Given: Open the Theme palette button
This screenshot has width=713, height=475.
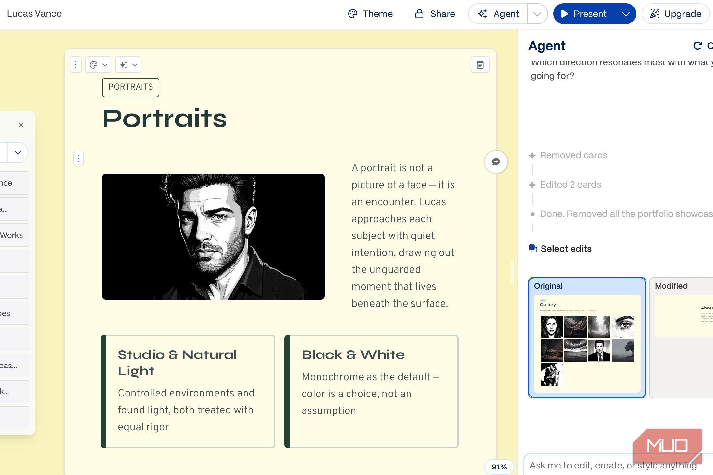Looking at the screenshot, I should tap(370, 14).
